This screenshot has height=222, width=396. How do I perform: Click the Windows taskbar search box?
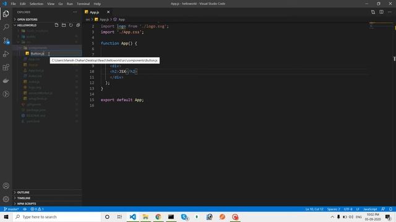[x=57, y=216]
